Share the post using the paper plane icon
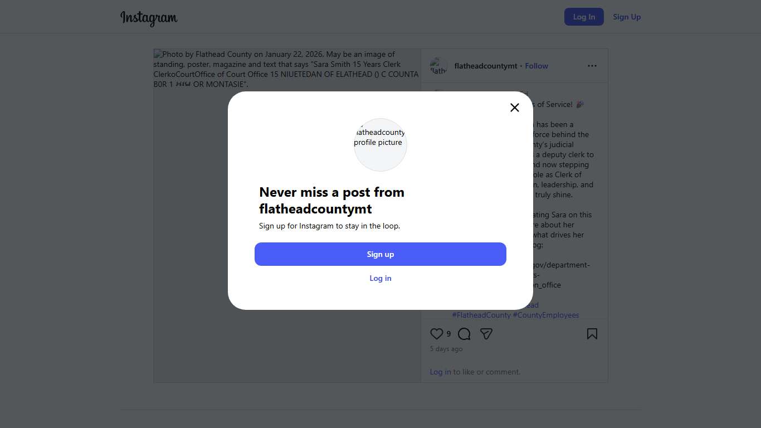 (x=486, y=334)
